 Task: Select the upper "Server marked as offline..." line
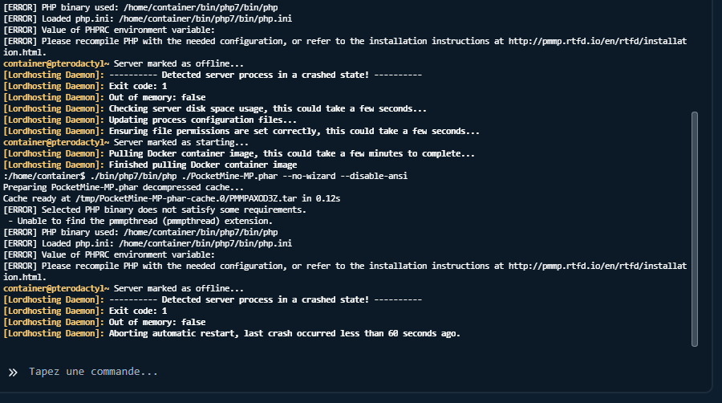pyautogui.click(x=124, y=63)
